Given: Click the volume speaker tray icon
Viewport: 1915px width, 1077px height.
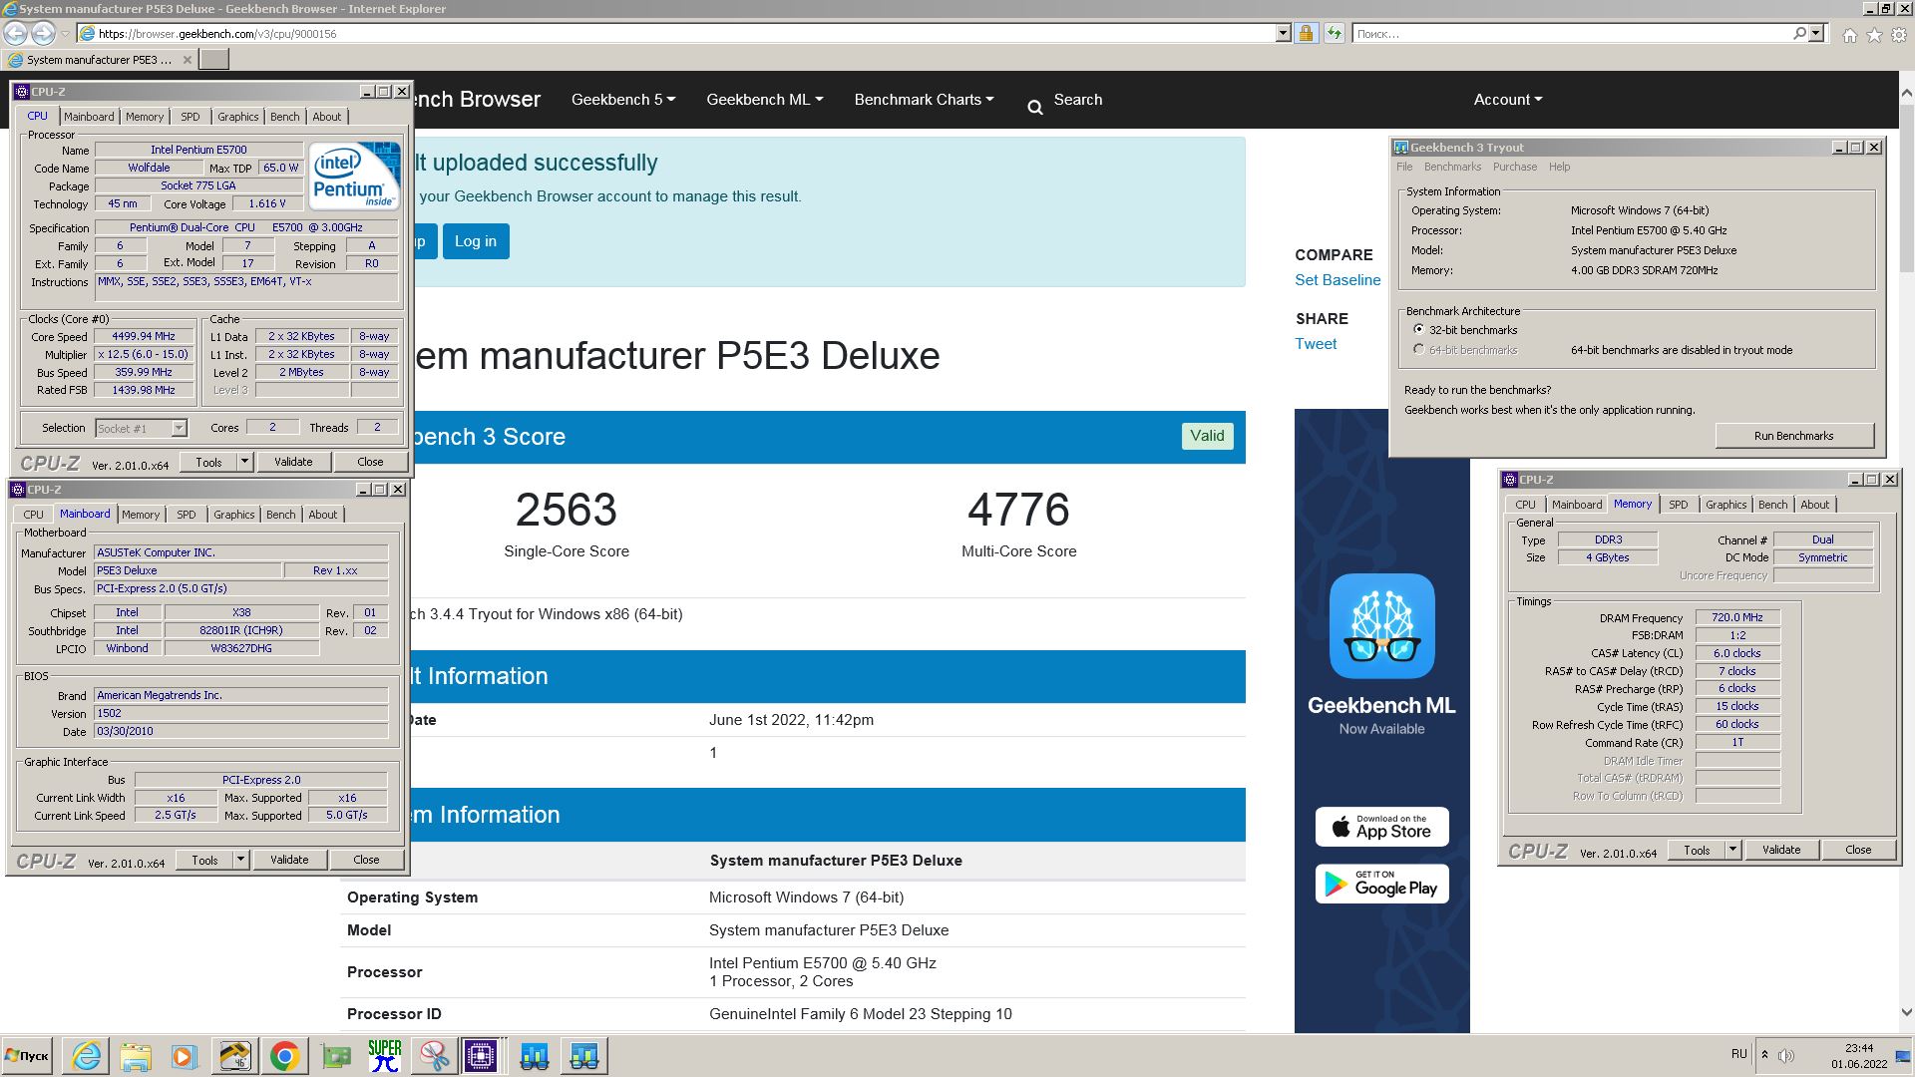Looking at the screenshot, I should tap(1786, 1055).
